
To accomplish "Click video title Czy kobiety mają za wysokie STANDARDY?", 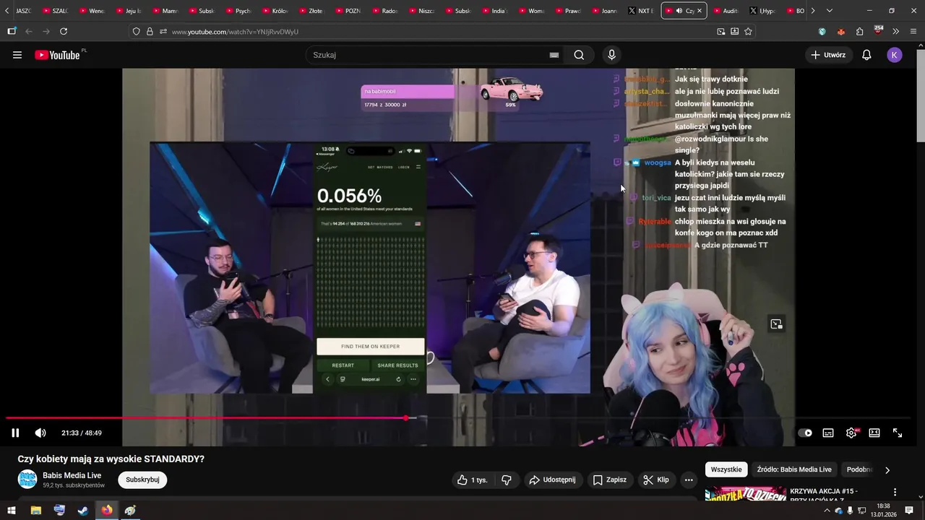I will pos(111,459).
